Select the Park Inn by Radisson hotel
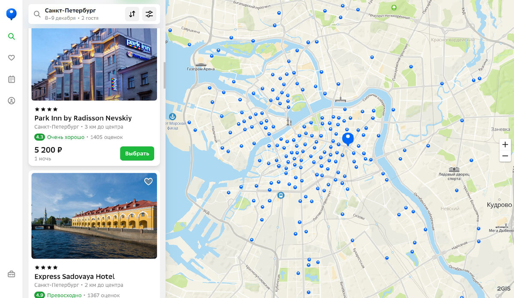 [x=137, y=154]
